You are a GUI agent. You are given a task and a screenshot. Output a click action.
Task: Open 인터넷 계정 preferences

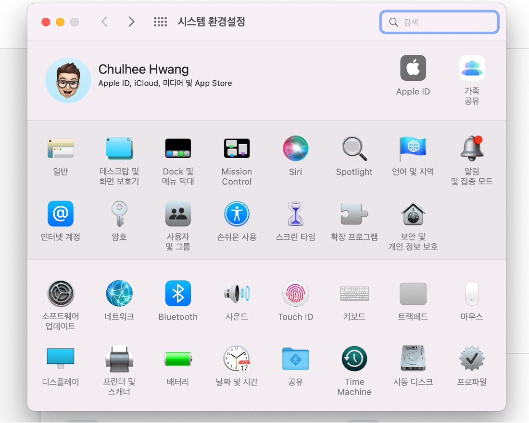61,213
